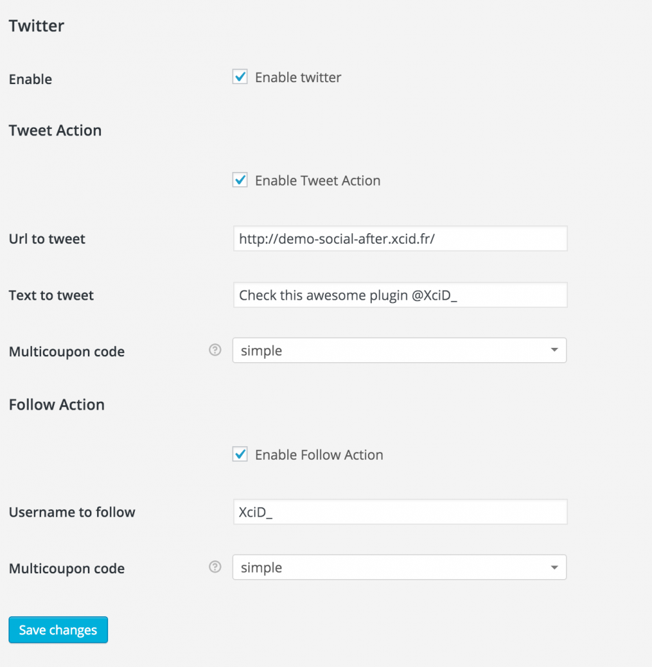Focus the Url to tweet input field
Viewport: 652px width, 667px height.
(x=400, y=239)
